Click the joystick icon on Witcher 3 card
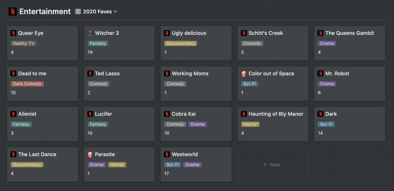The height and width of the screenshot is (191, 394). point(90,33)
